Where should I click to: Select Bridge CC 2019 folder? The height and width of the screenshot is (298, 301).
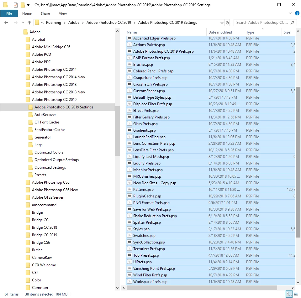coord(45,235)
